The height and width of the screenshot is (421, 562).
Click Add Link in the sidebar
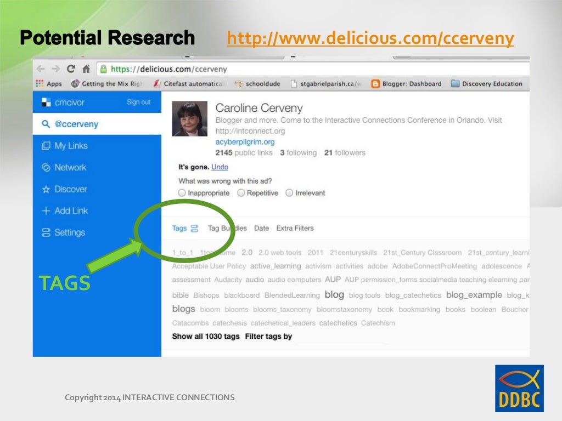pyautogui.click(x=65, y=211)
